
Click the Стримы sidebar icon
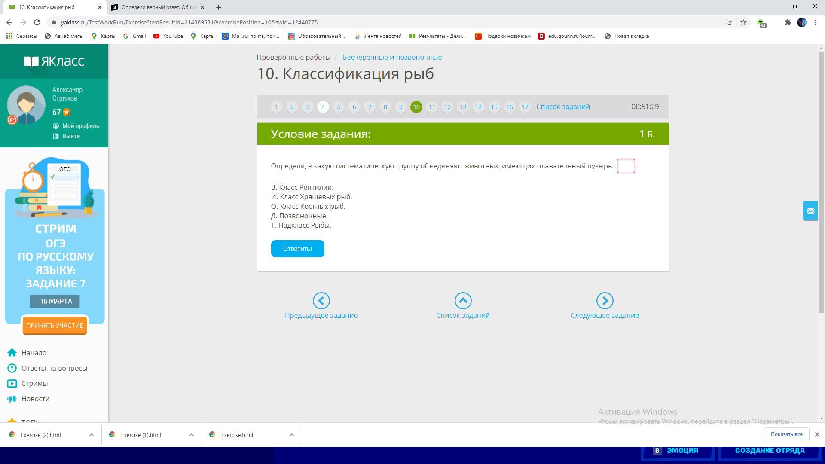[12, 384]
